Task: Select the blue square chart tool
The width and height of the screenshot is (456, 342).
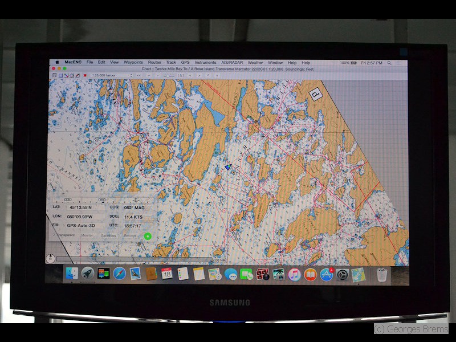Action: pos(60,75)
